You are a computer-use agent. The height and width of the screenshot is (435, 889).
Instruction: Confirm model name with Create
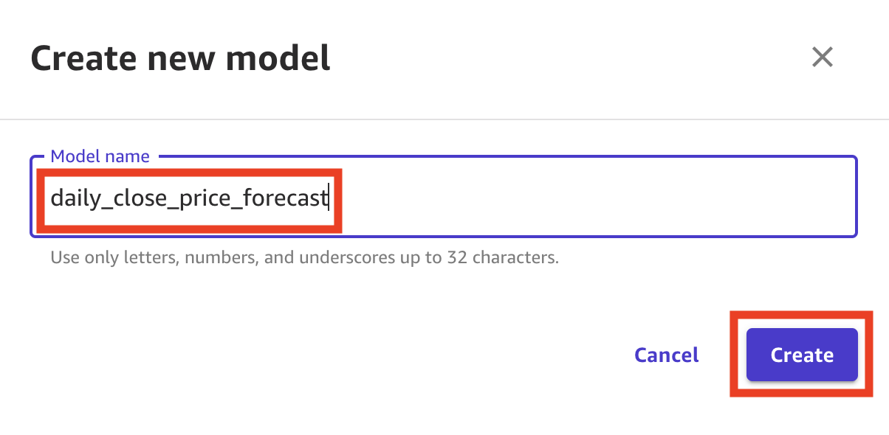[x=802, y=355]
